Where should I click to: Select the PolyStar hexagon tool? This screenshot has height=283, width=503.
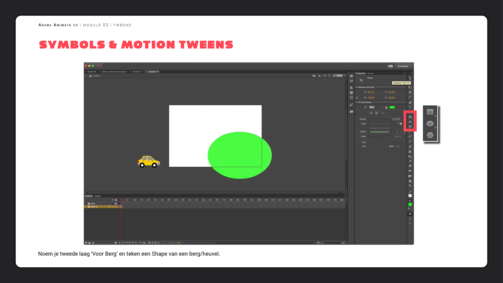410,127
